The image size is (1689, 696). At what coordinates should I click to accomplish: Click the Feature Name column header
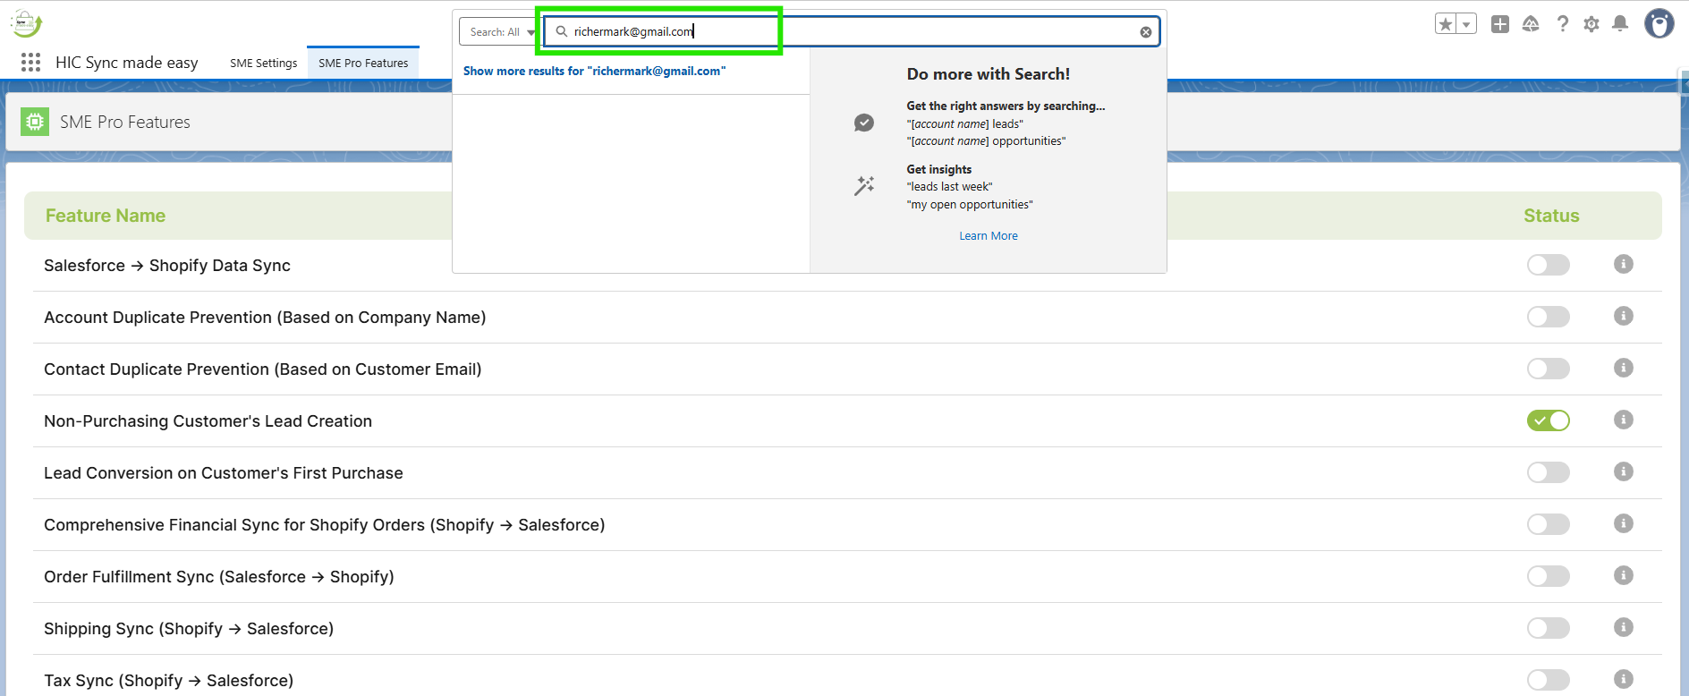pos(106,216)
